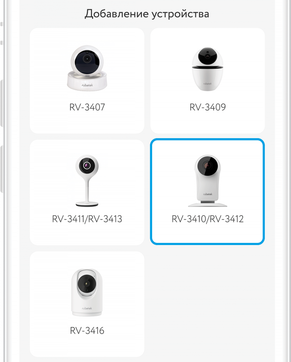Click the round base of RV-3411/RV-3413 stand

coord(87,204)
